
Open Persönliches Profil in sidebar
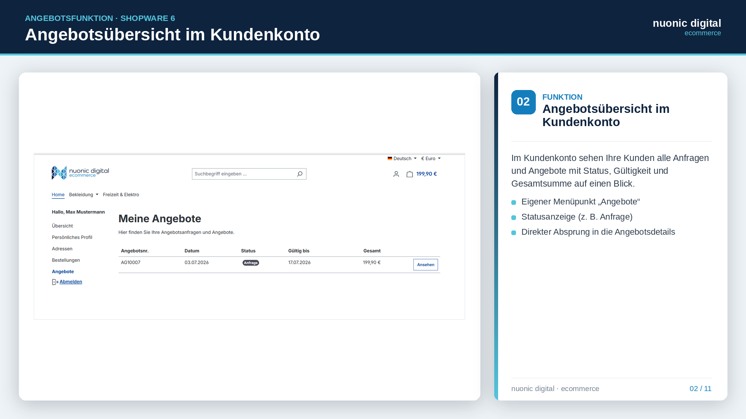pos(72,237)
